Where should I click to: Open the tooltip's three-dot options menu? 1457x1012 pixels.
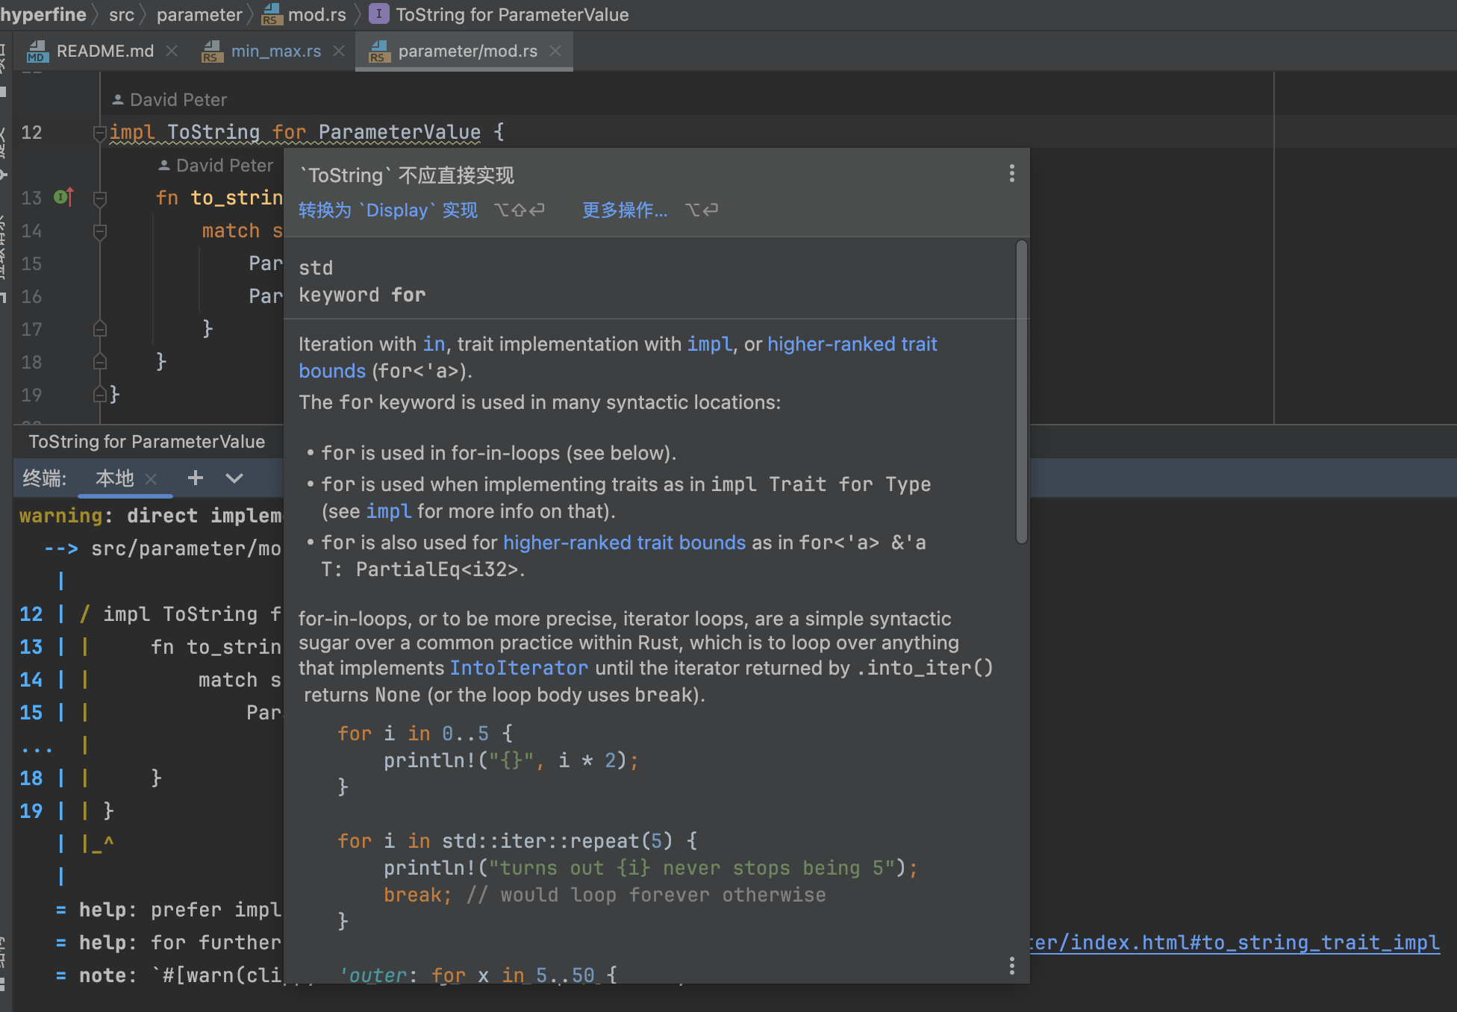pyautogui.click(x=1011, y=174)
